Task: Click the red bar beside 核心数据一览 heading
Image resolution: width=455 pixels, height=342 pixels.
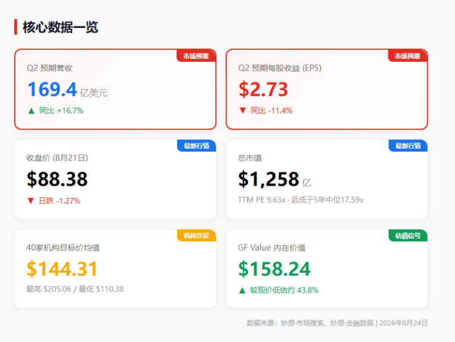Action: pos(15,27)
